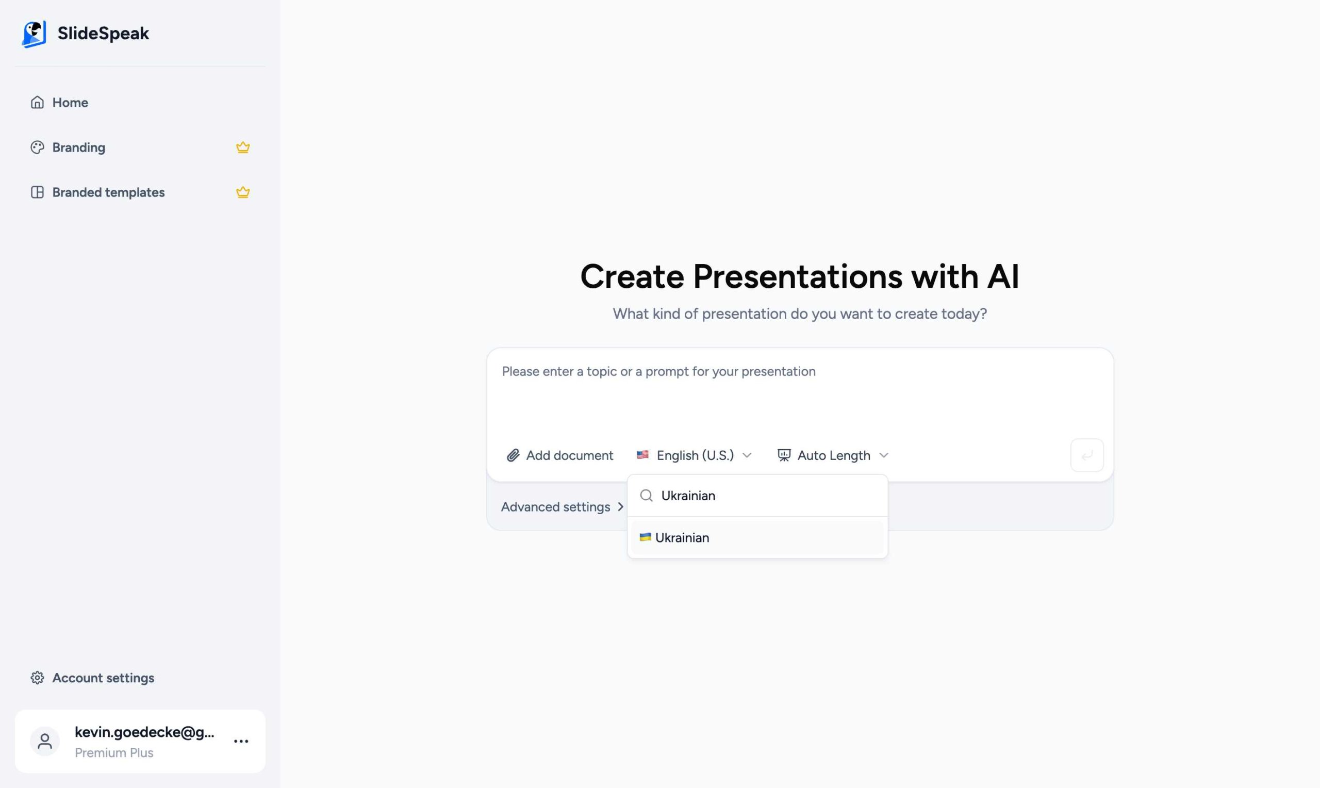Click the crown icon beside Branding
Screen dimensions: 1320x788
tap(242, 147)
